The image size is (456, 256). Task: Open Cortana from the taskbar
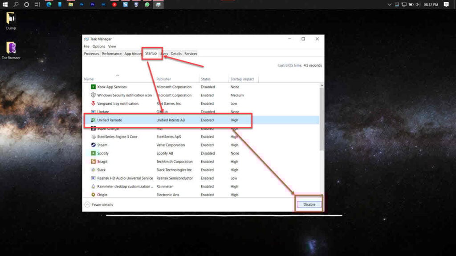[26, 4]
